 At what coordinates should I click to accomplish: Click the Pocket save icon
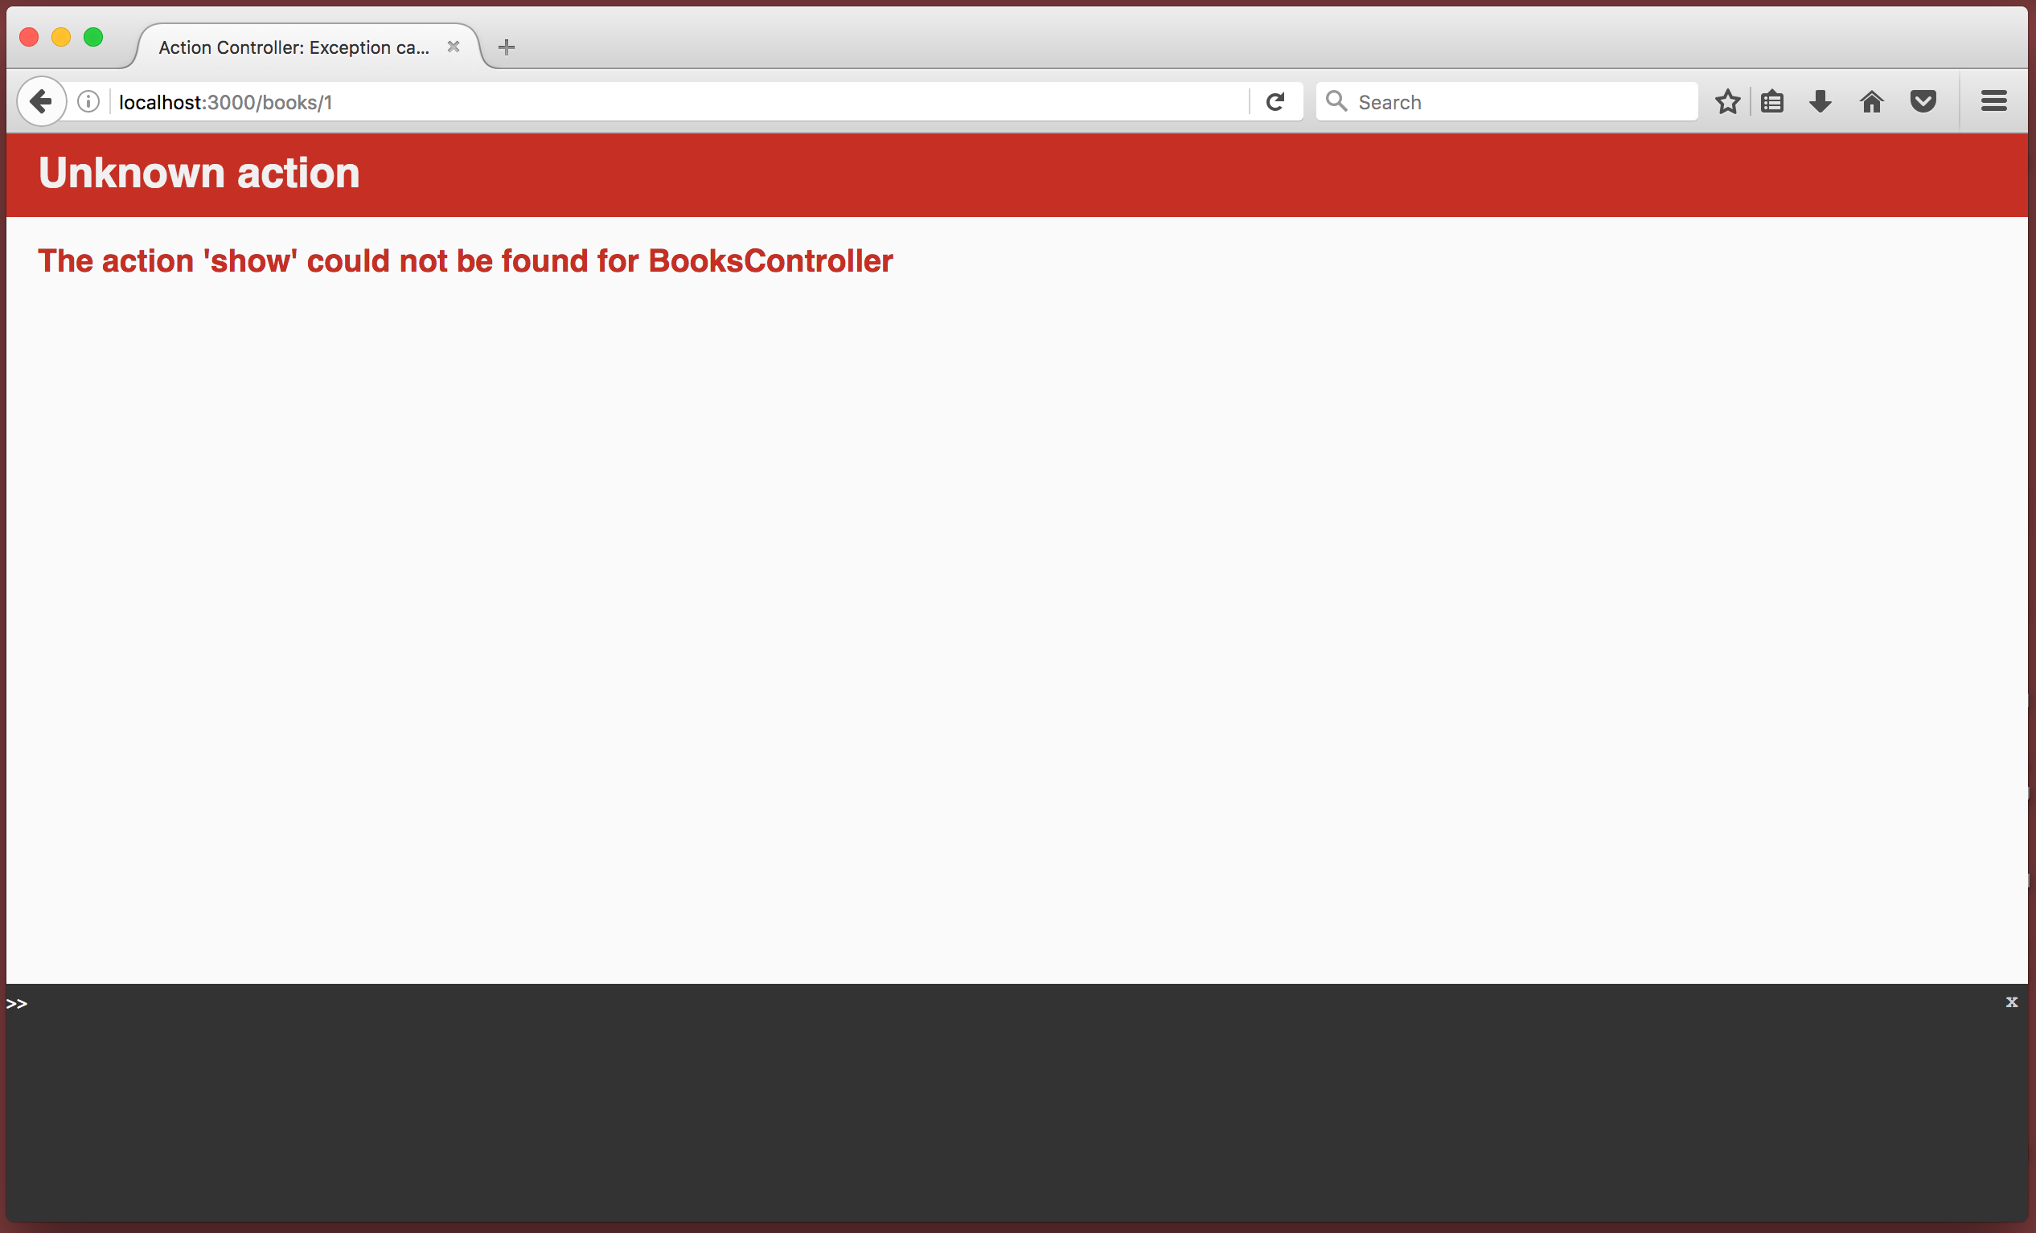1921,102
